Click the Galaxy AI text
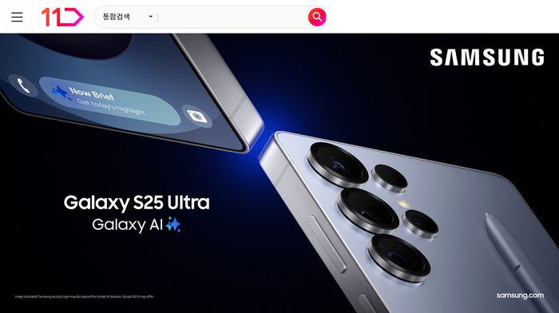The height and width of the screenshot is (313, 559). coord(127,225)
